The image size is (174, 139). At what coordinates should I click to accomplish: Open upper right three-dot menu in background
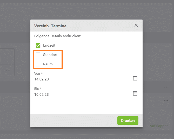tap(166, 87)
